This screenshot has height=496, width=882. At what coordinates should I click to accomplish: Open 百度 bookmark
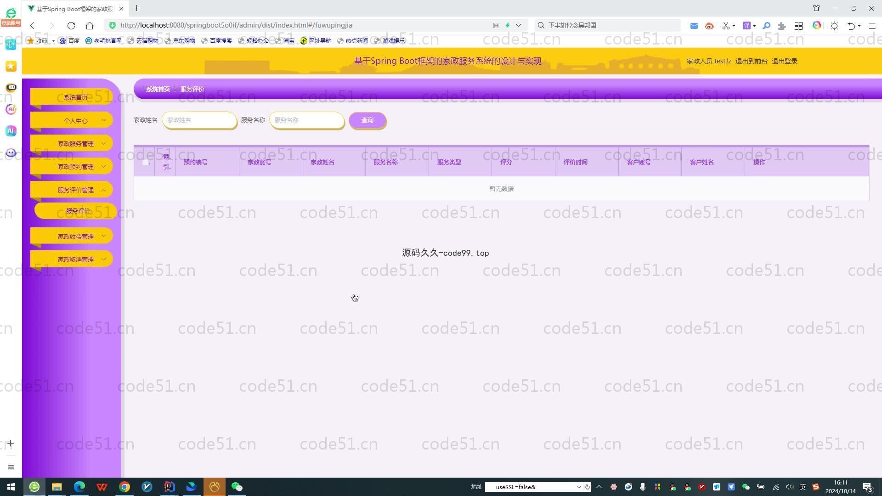[x=70, y=40]
